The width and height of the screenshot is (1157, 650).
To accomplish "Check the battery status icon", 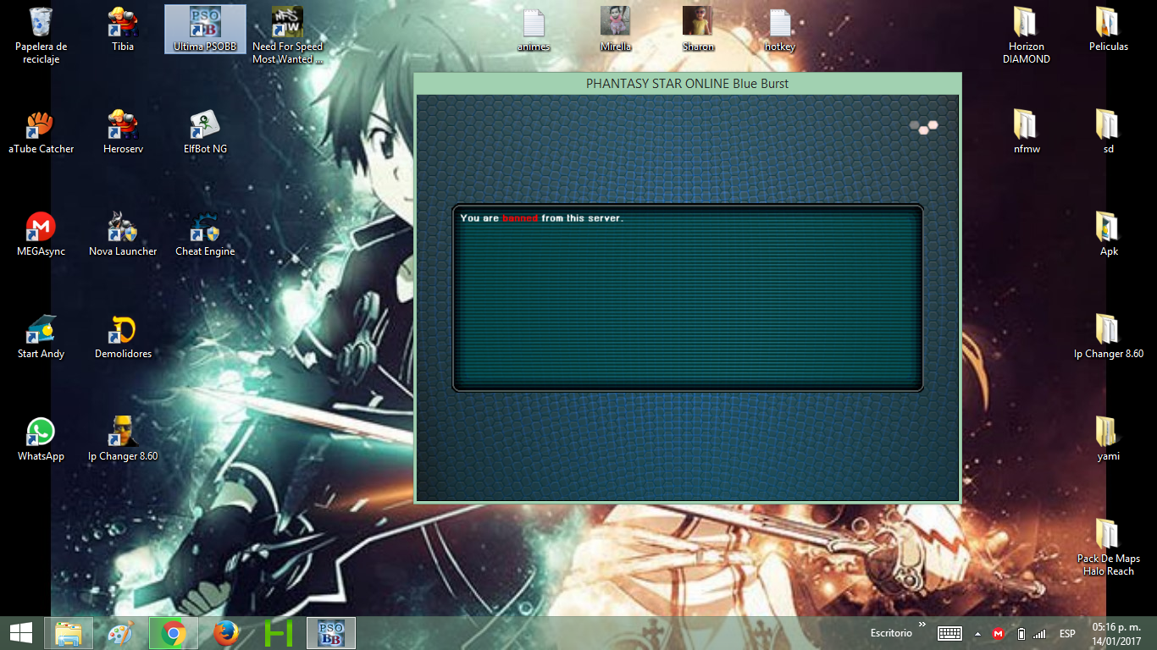I will pos(1021,633).
